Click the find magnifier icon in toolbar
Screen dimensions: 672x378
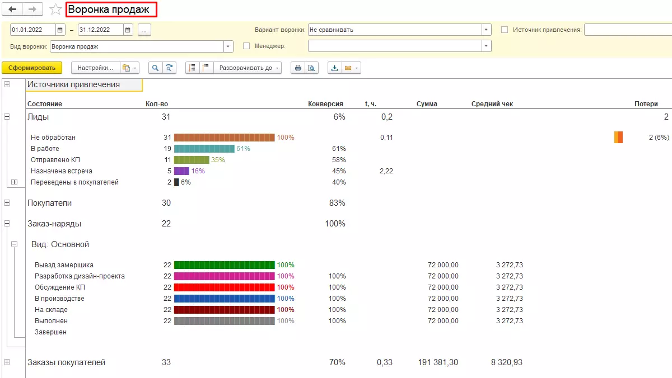pos(155,68)
